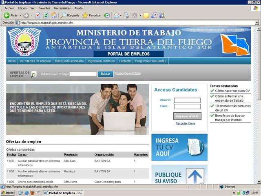The height and width of the screenshot is (196, 261).
Task: Click the Stop loading icon
Action: coord(38,16)
